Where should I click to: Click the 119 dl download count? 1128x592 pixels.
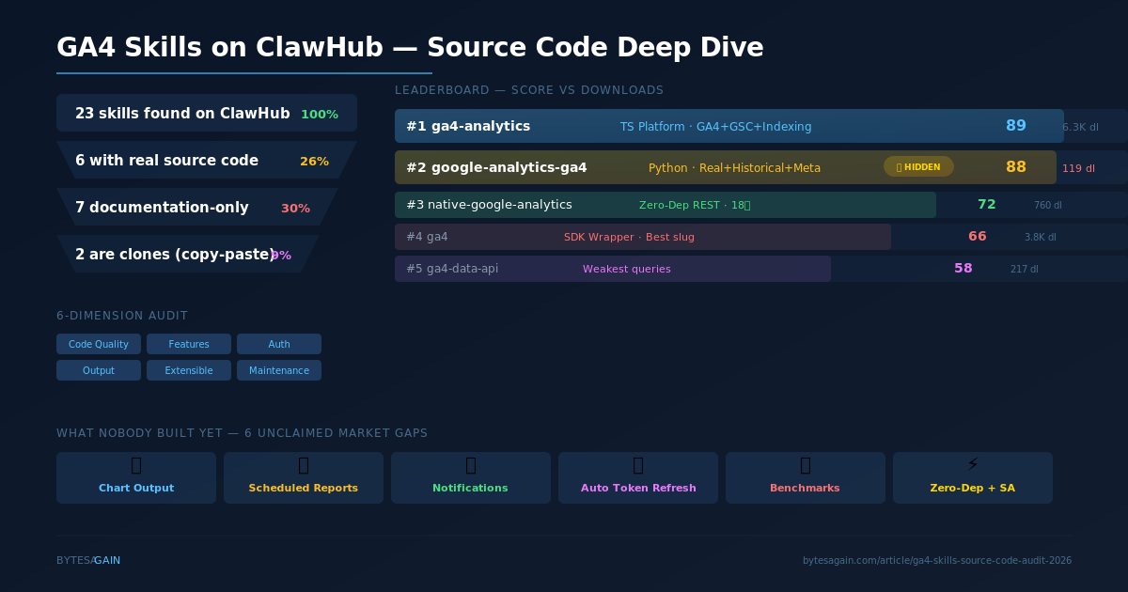click(1078, 169)
